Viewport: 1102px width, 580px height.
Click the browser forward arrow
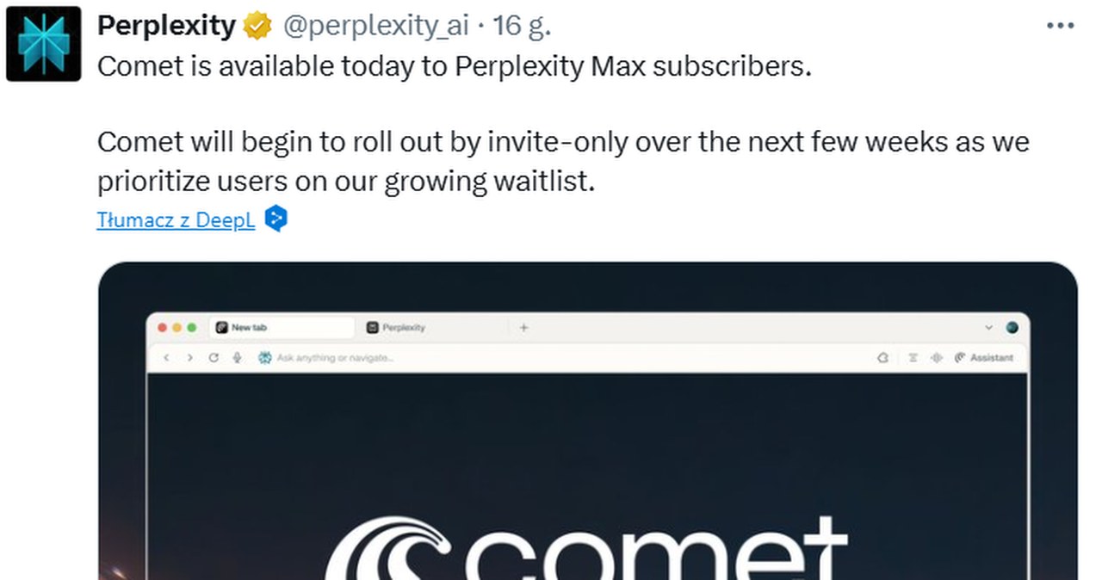click(x=190, y=358)
